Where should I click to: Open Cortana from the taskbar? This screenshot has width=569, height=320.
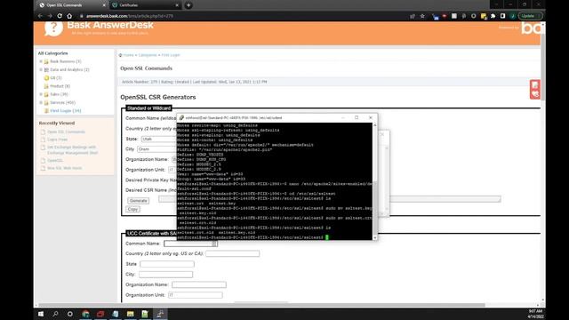point(70,314)
